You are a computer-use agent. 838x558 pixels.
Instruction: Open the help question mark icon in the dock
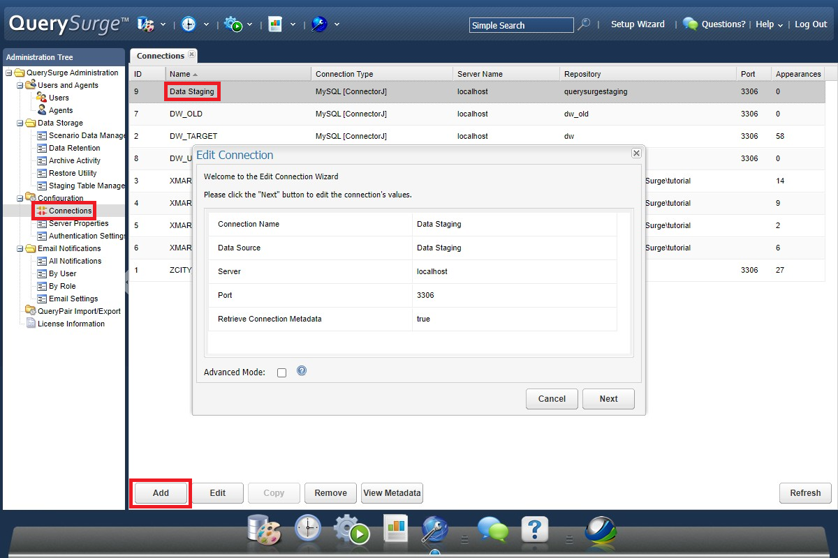[535, 530]
